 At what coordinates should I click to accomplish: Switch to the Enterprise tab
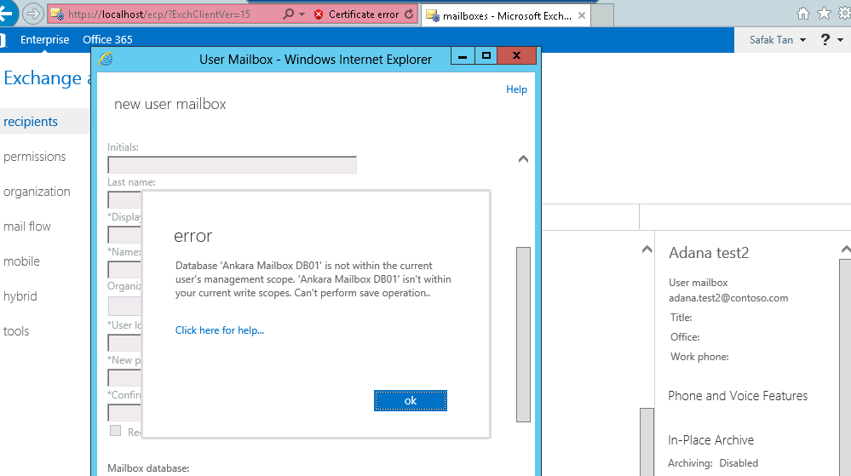click(44, 40)
